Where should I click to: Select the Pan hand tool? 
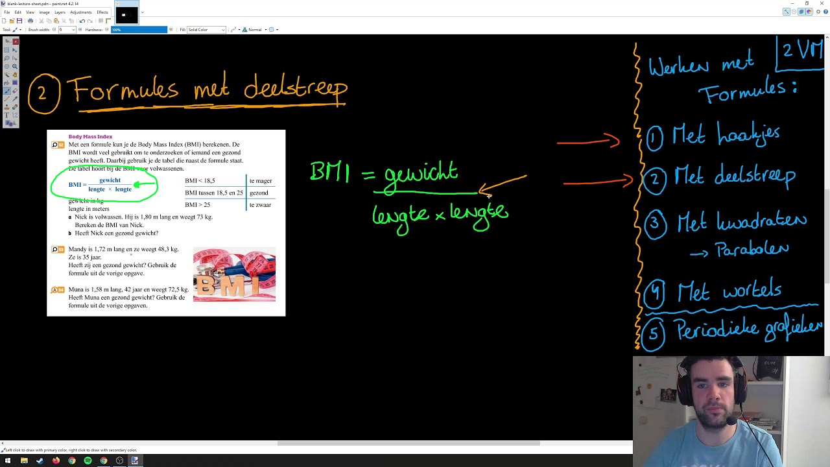point(14,75)
